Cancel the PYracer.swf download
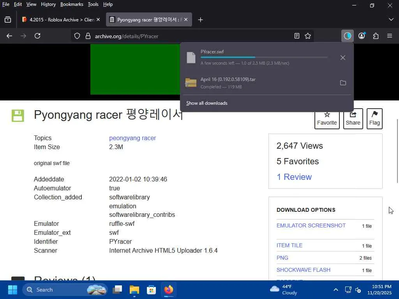Screen dimensions: 399x299 tap(343, 58)
